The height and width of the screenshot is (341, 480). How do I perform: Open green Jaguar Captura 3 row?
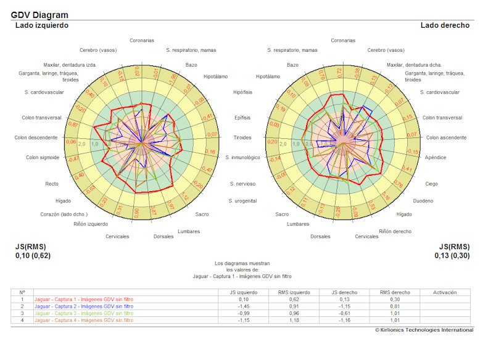[83, 313]
